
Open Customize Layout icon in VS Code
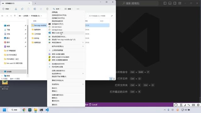pyautogui.click(x=180, y=3)
